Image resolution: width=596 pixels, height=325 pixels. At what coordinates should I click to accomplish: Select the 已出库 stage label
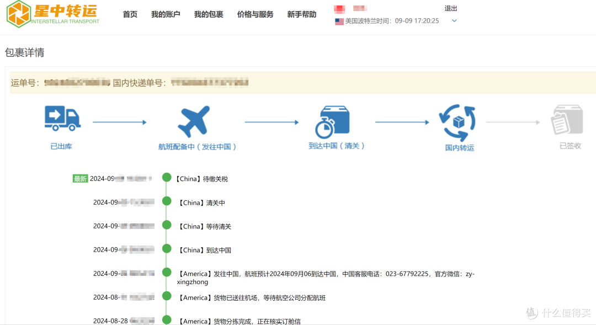coord(61,146)
